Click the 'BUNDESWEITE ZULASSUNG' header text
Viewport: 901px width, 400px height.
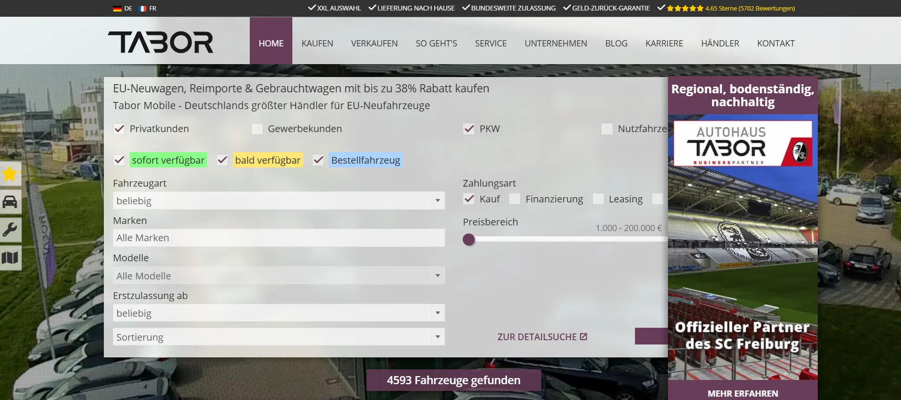513,8
